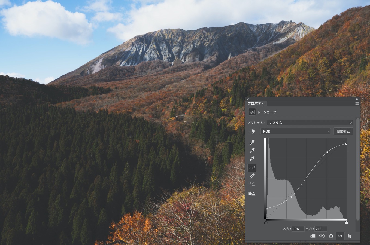Click the tone curve adjustment icon
The height and width of the screenshot is (245, 370).
click(252, 112)
